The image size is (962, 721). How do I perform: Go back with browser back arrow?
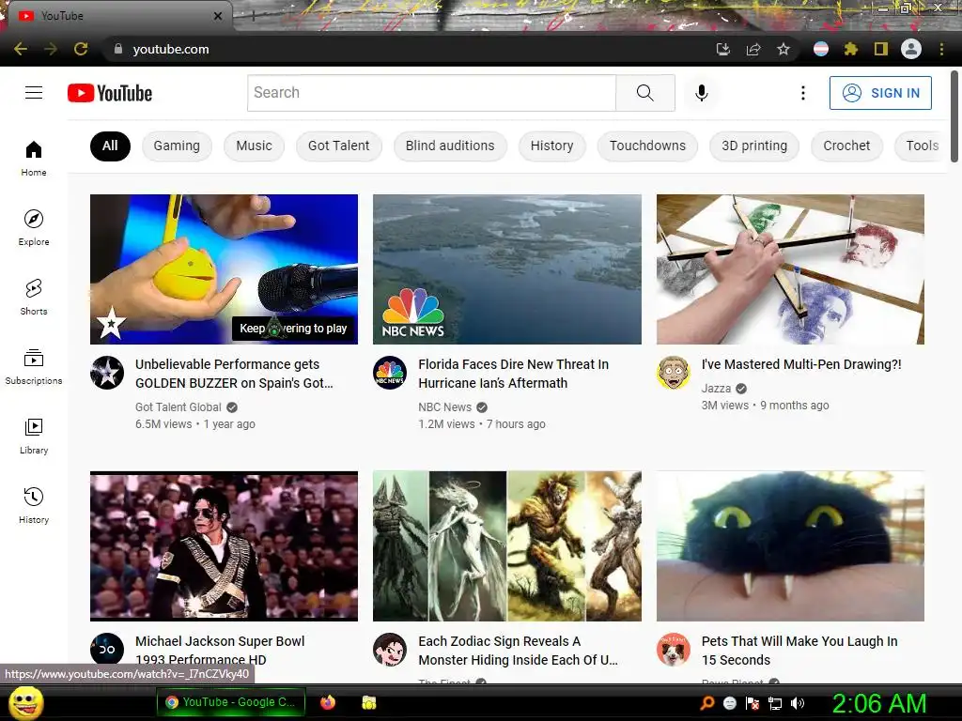pyautogui.click(x=21, y=49)
